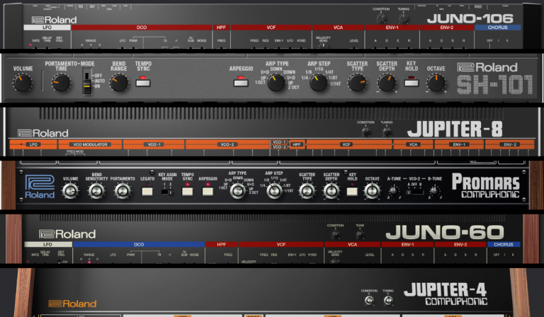Select the Promars Arp Type rotary selector
544x317 pixels.
click(238, 191)
